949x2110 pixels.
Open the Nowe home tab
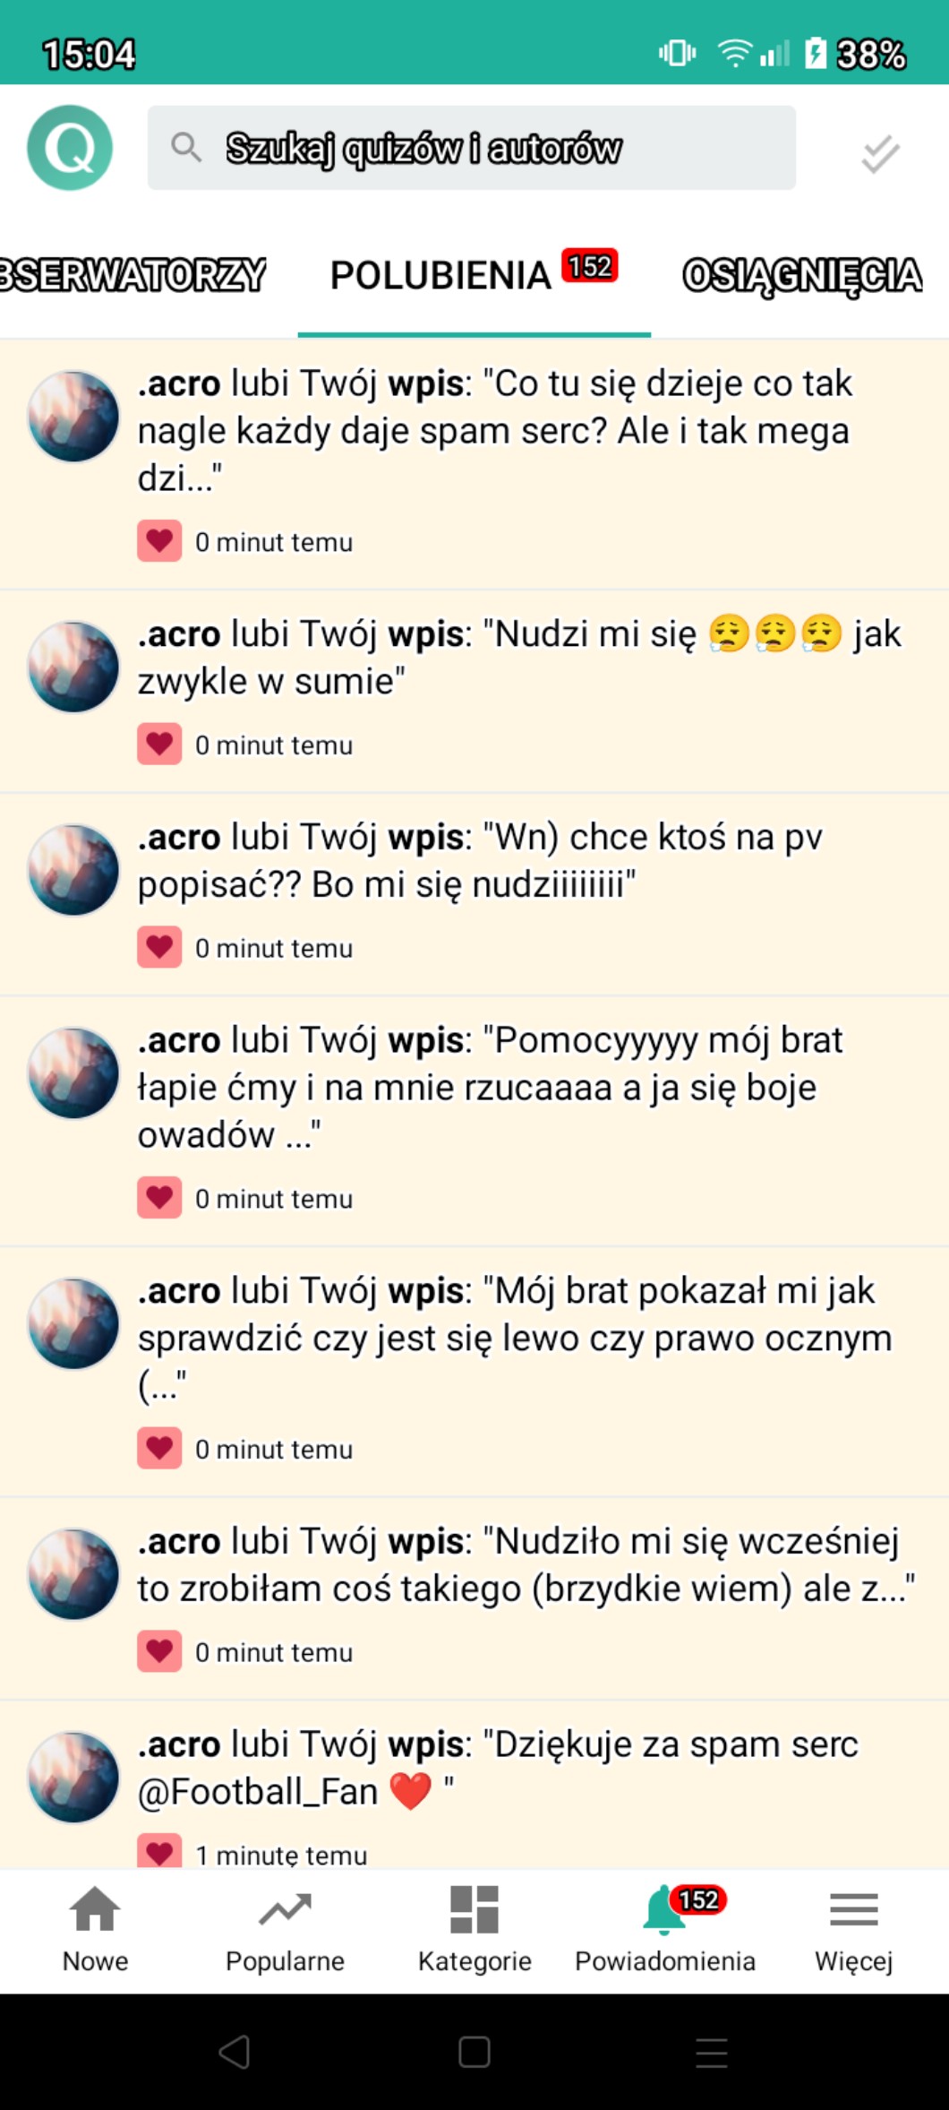tap(95, 1930)
